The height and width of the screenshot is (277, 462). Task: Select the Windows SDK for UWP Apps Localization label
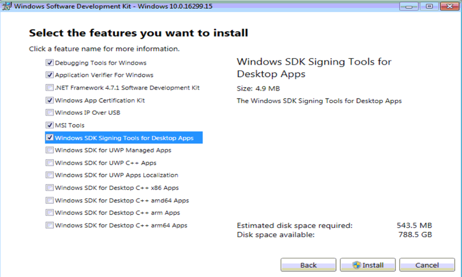click(117, 175)
